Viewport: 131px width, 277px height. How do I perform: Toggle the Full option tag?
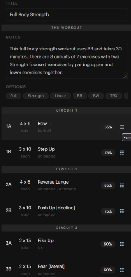pos(13,96)
